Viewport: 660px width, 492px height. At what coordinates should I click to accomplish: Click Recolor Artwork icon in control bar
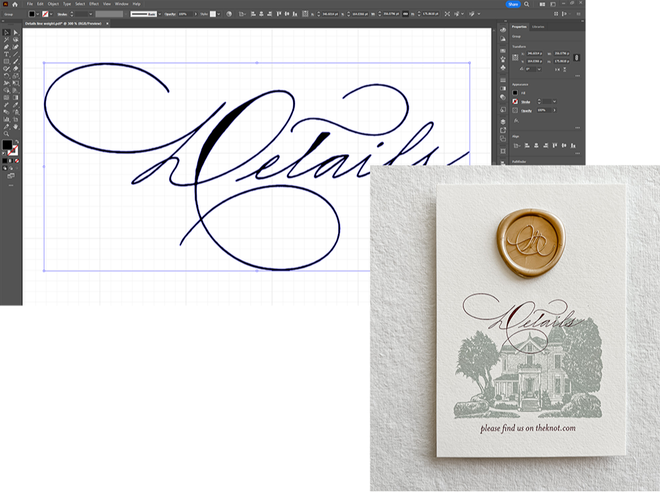pos(229,14)
